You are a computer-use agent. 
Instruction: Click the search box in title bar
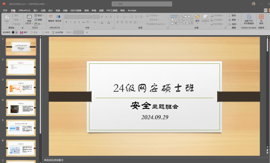point(142,4)
